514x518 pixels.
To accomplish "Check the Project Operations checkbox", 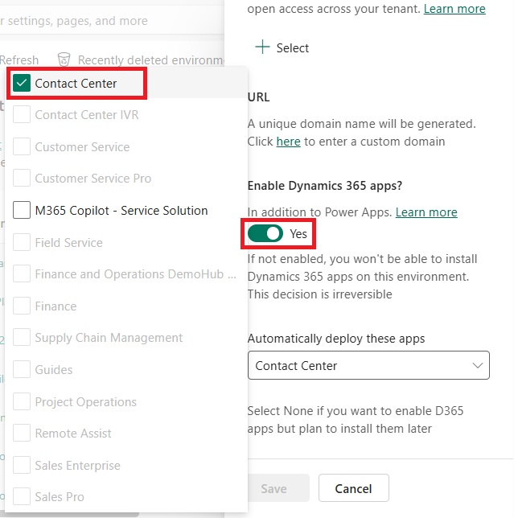I will 22,401.
